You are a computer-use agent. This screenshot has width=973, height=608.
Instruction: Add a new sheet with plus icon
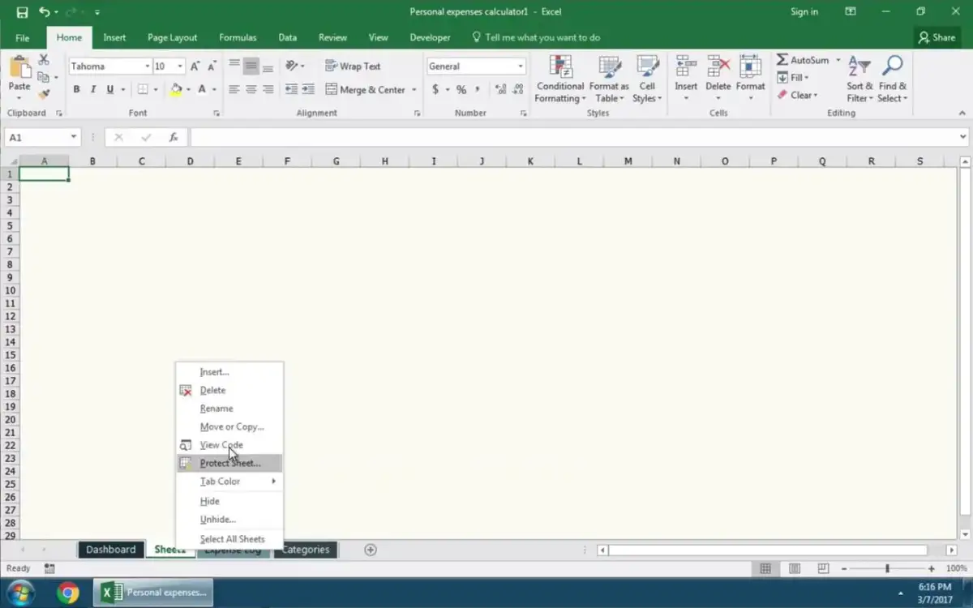371,550
